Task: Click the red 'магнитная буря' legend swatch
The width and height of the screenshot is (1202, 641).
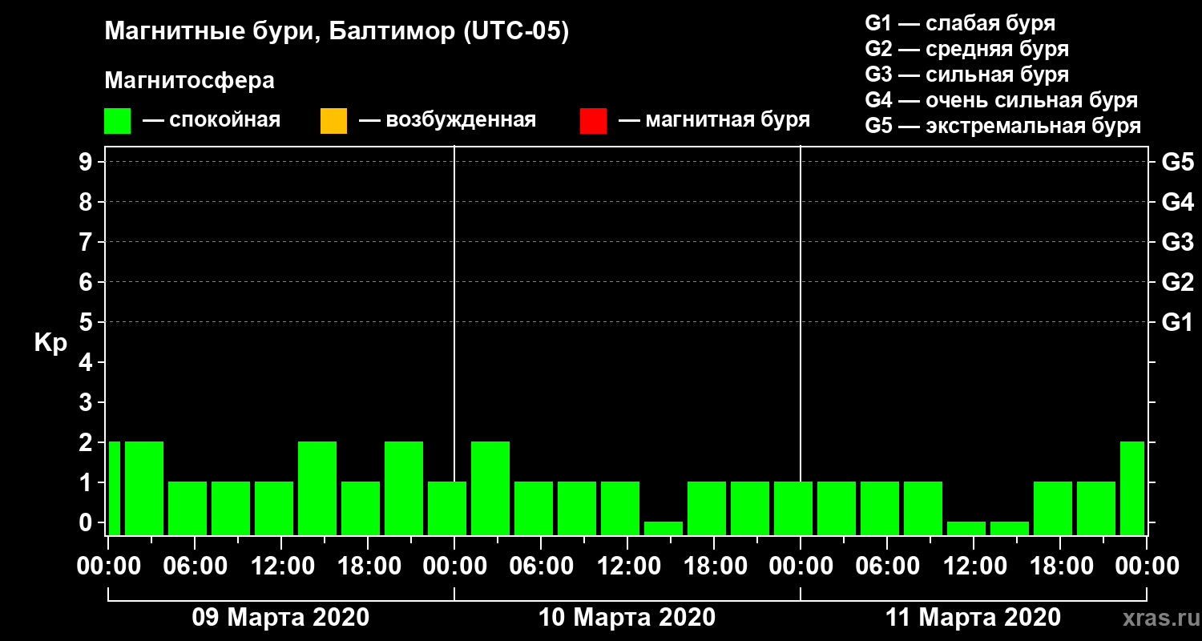Action: [x=593, y=121]
